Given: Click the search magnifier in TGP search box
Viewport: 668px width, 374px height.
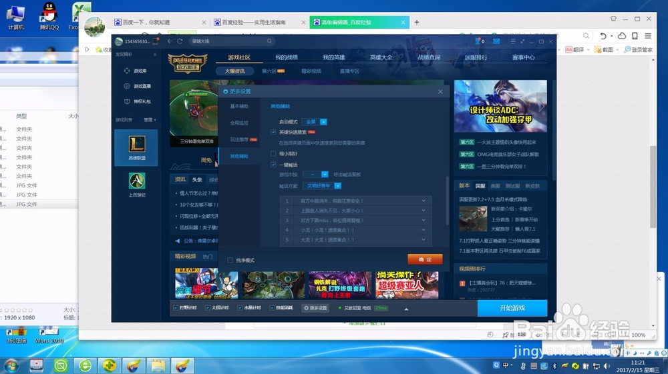Looking at the screenshot, I should (x=269, y=41).
